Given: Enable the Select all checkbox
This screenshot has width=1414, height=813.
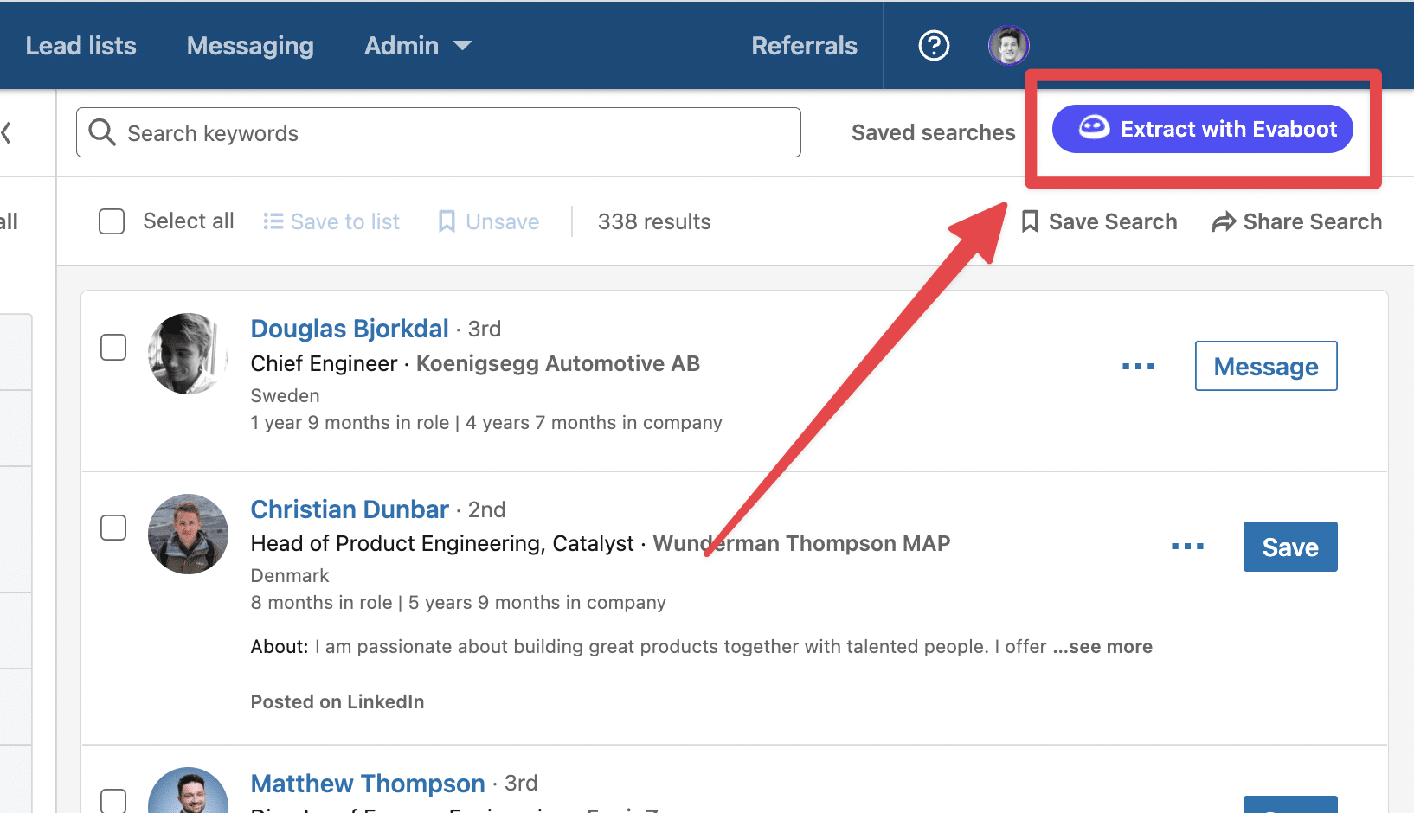Looking at the screenshot, I should (112, 221).
